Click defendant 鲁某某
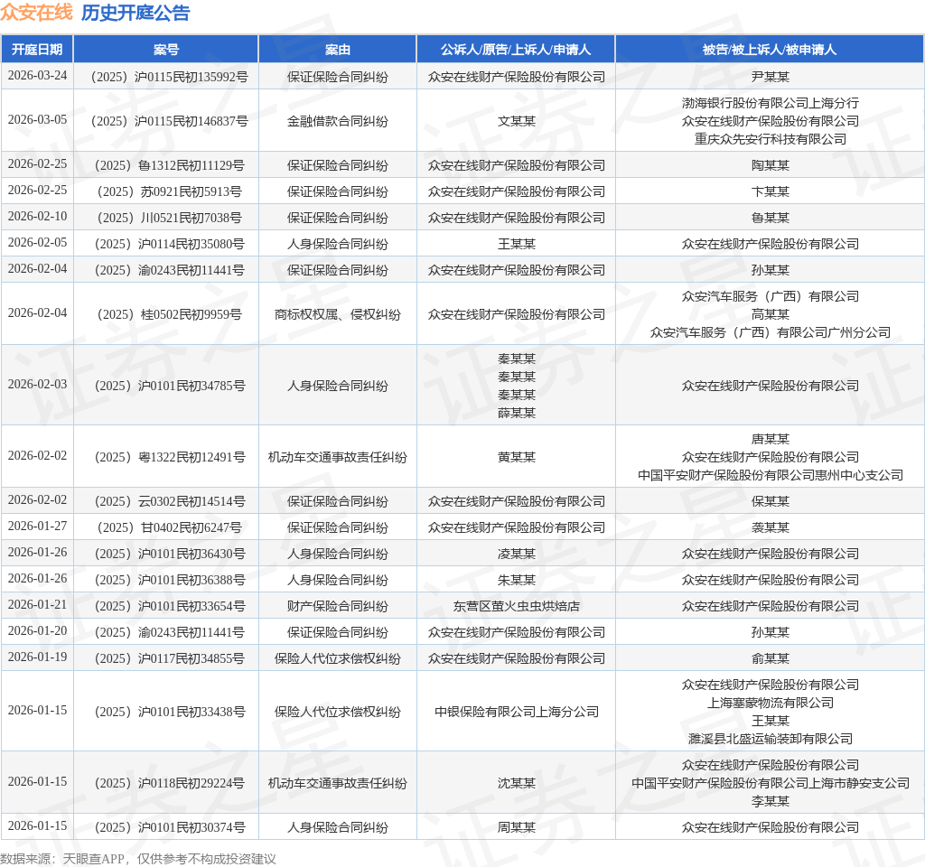The width and height of the screenshot is (925, 867). [x=770, y=218]
